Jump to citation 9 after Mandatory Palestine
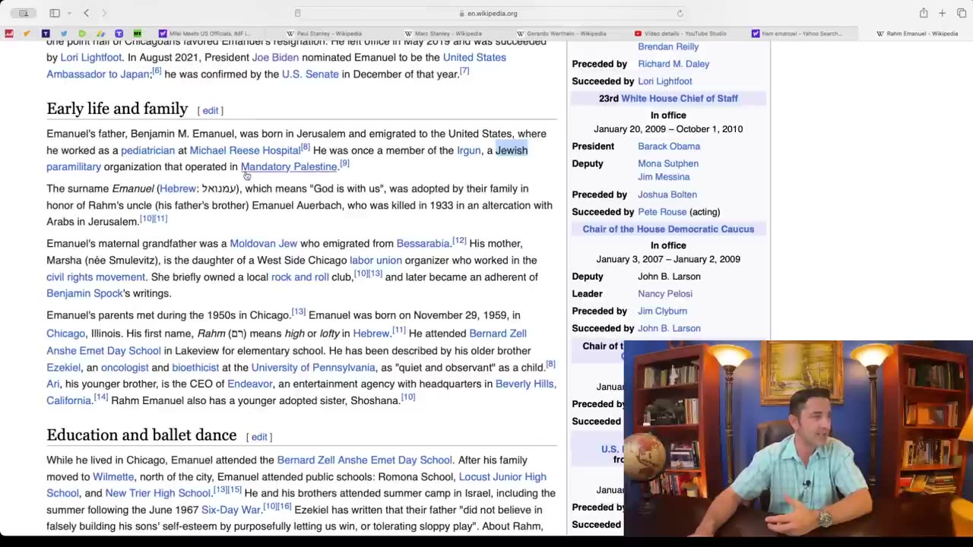973x547 pixels. pyautogui.click(x=344, y=164)
